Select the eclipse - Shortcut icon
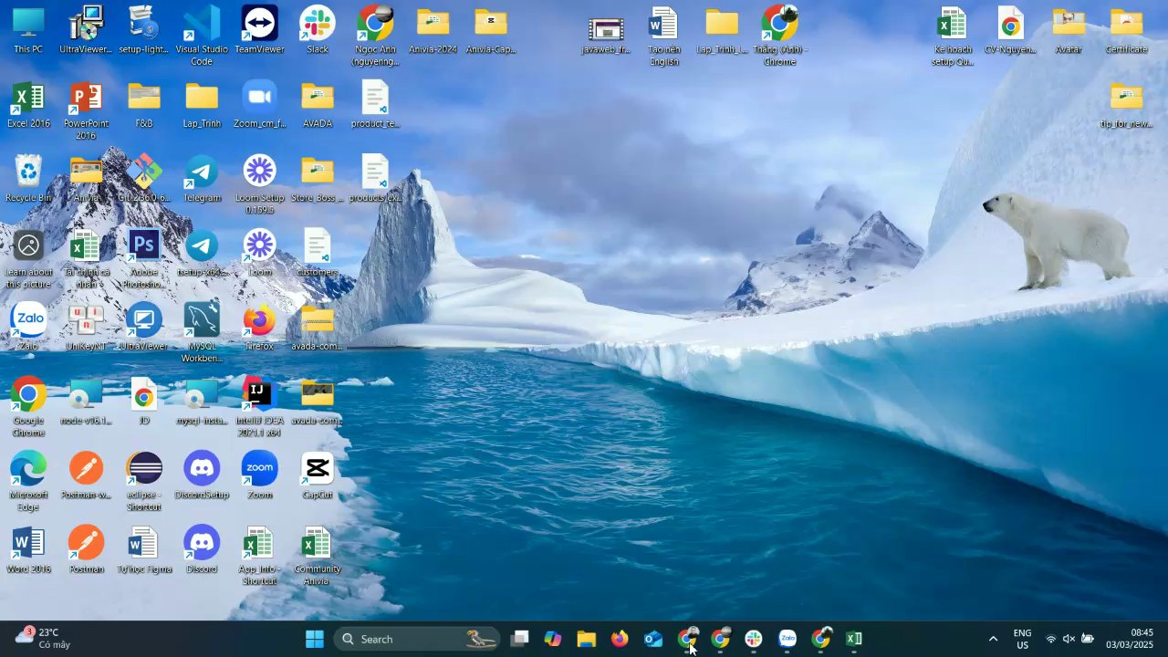The height and width of the screenshot is (657, 1168). pyautogui.click(x=144, y=479)
